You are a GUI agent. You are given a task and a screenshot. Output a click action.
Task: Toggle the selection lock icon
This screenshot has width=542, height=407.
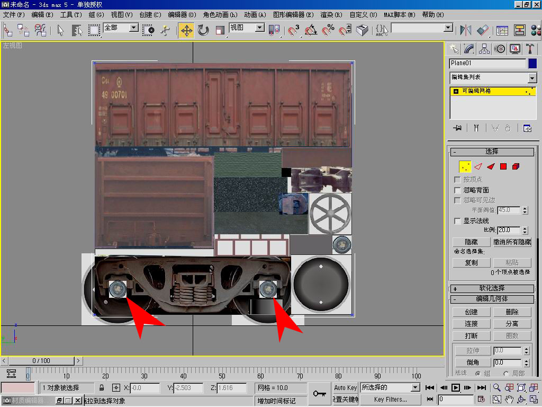tap(101, 387)
